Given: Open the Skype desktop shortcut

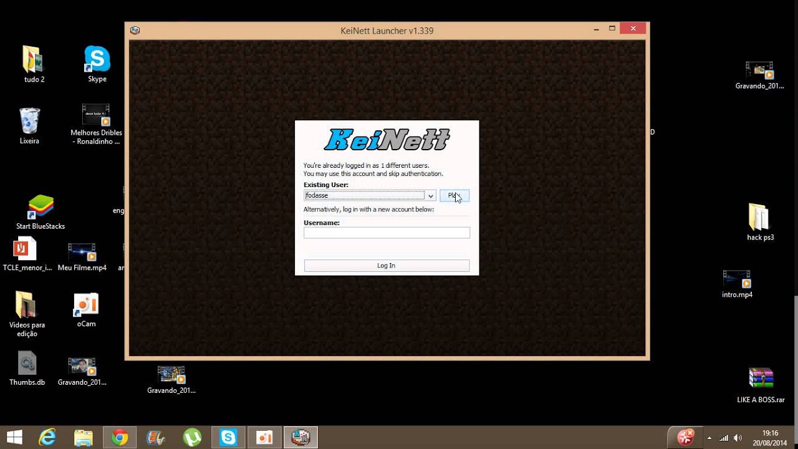Looking at the screenshot, I should 97,60.
